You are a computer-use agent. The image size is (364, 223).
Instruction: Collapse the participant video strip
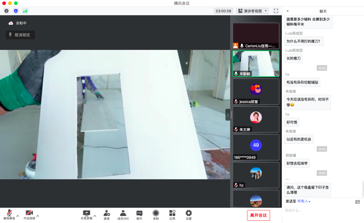[x=228, y=115]
